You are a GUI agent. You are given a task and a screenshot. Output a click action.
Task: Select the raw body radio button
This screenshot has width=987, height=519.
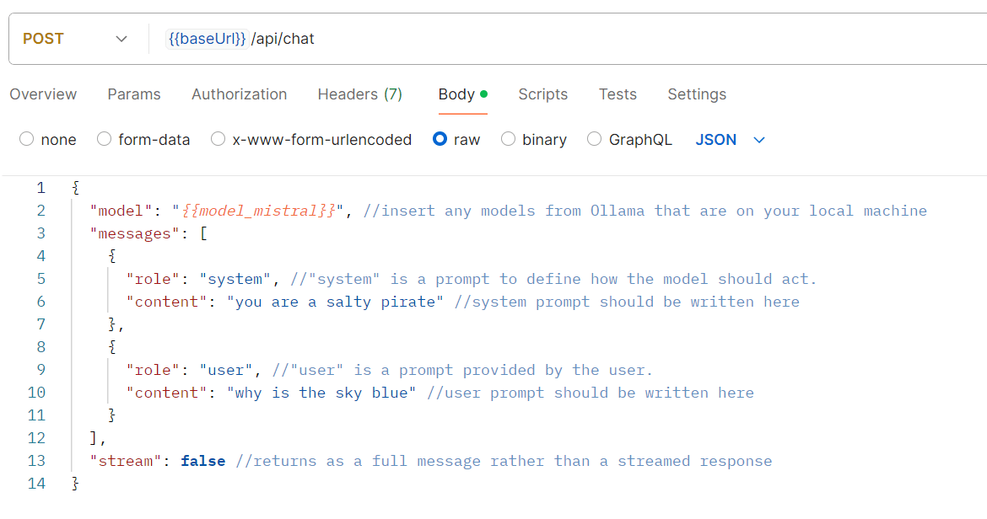pos(440,140)
